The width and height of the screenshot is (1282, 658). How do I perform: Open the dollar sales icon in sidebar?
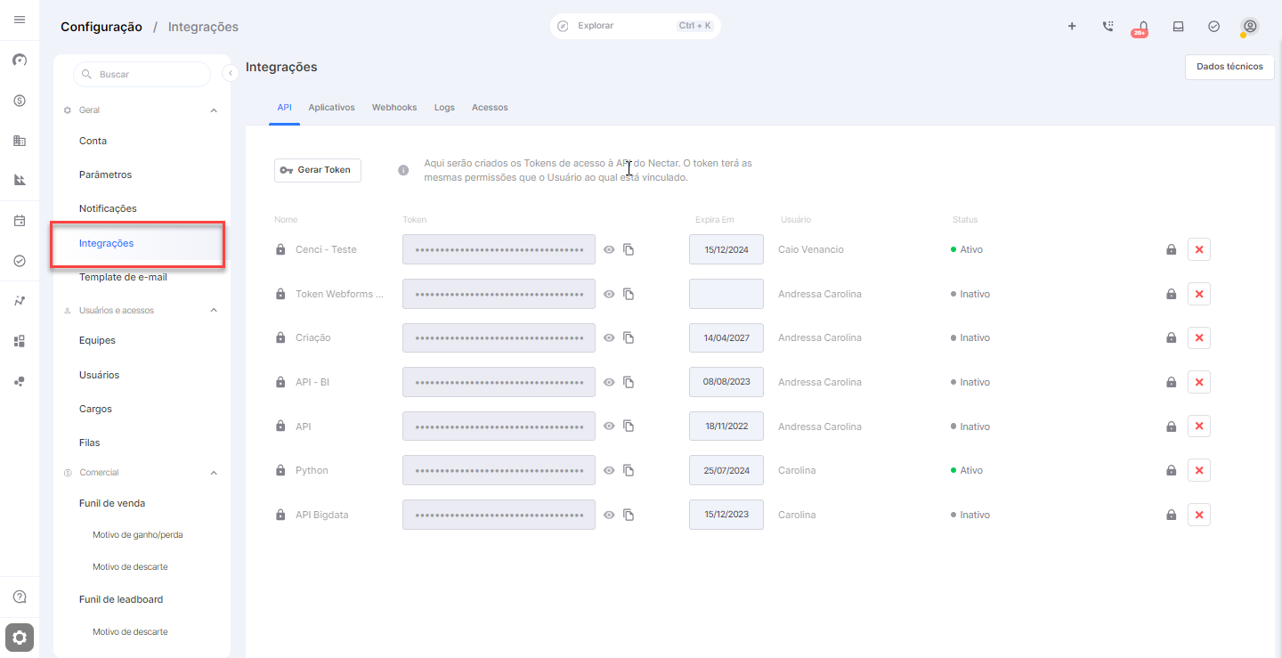point(20,101)
